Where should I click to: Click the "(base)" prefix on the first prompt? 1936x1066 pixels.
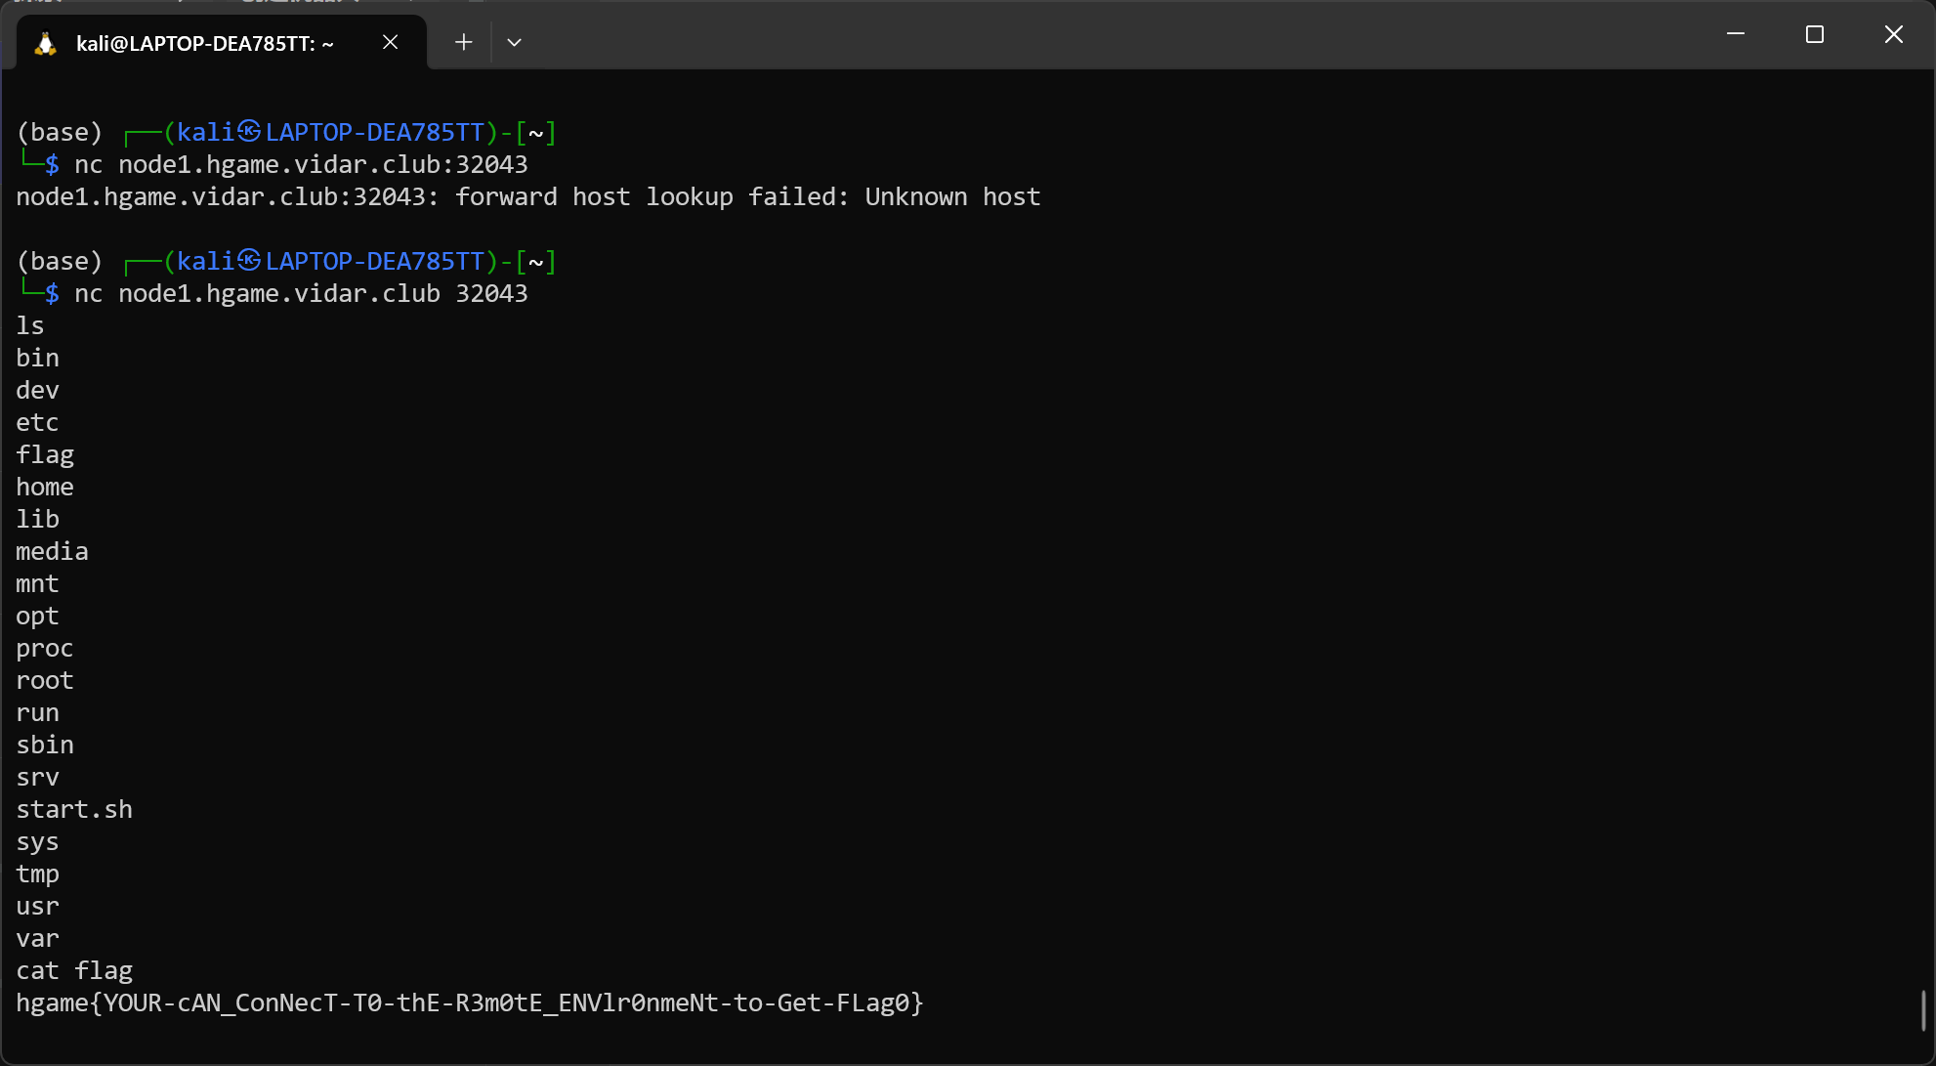[60, 132]
